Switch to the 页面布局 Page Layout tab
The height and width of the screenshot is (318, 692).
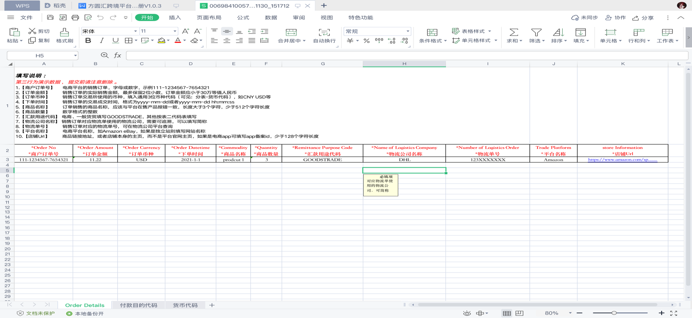coord(209,18)
